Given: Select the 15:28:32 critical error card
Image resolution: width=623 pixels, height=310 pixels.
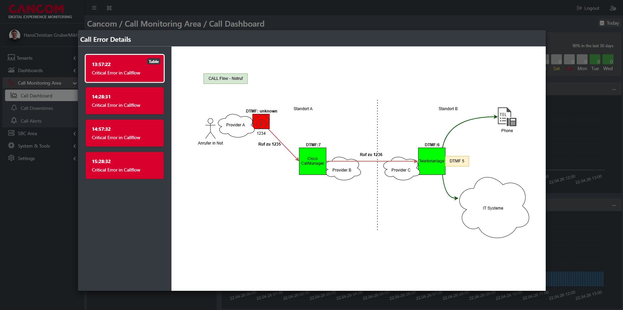Looking at the screenshot, I should (x=125, y=165).
